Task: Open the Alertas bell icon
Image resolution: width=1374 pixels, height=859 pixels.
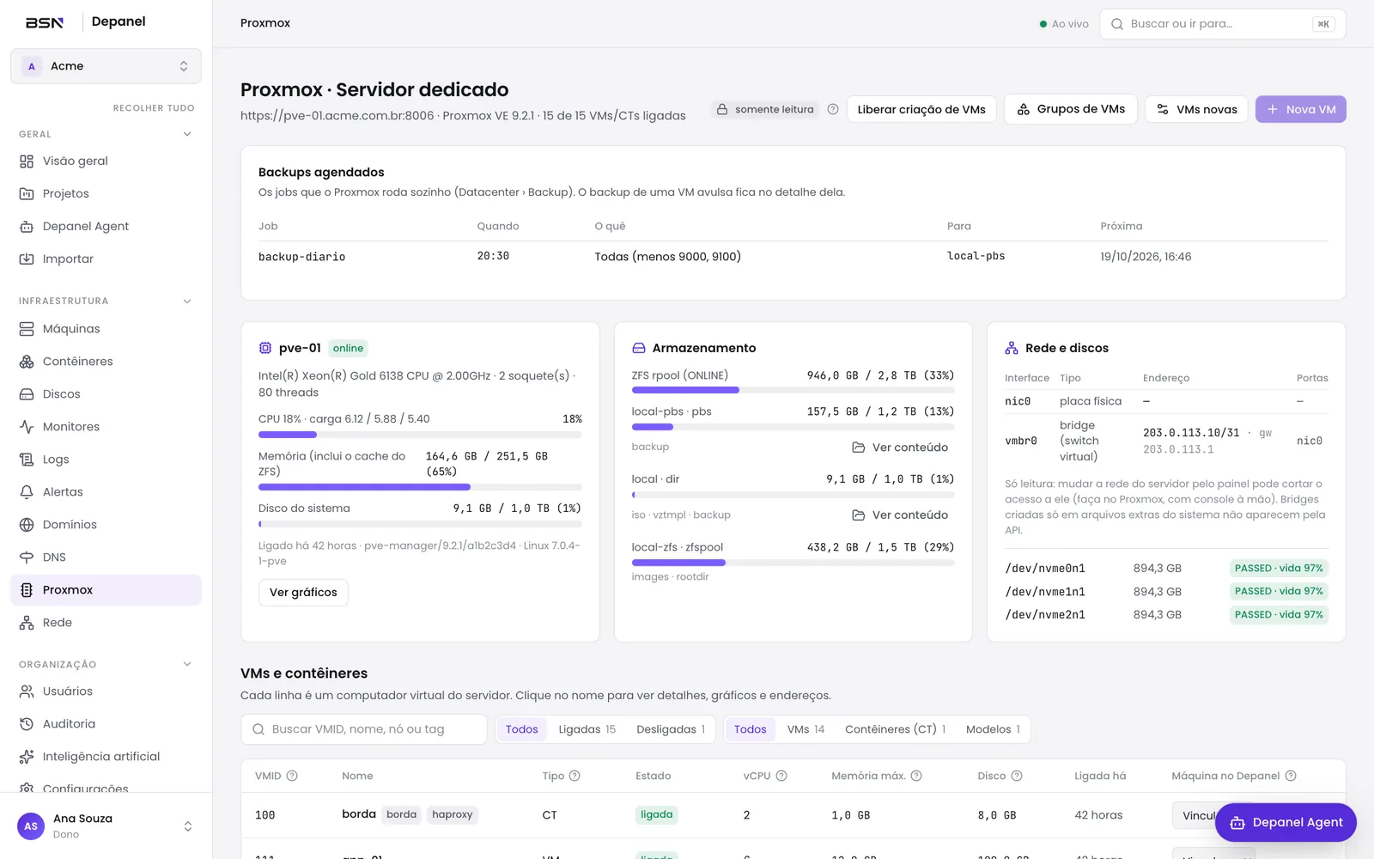Action: pyautogui.click(x=27, y=492)
